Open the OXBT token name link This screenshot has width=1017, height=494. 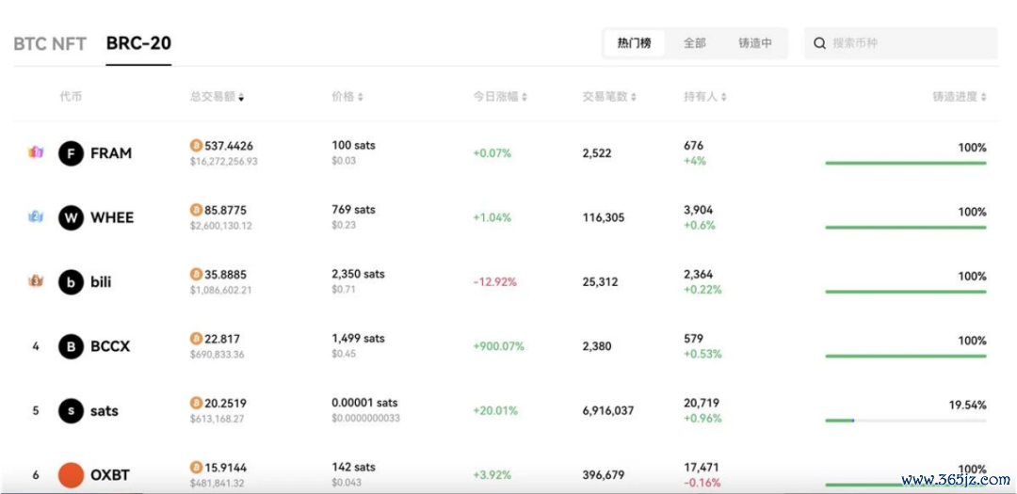coord(109,475)
